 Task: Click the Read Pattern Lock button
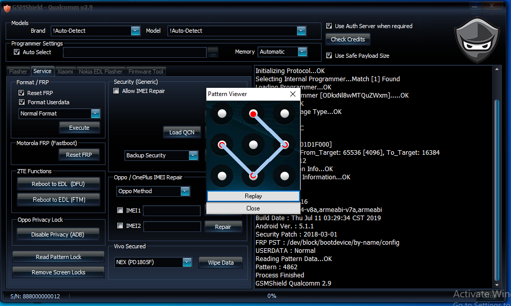click(x=58, y=257)
